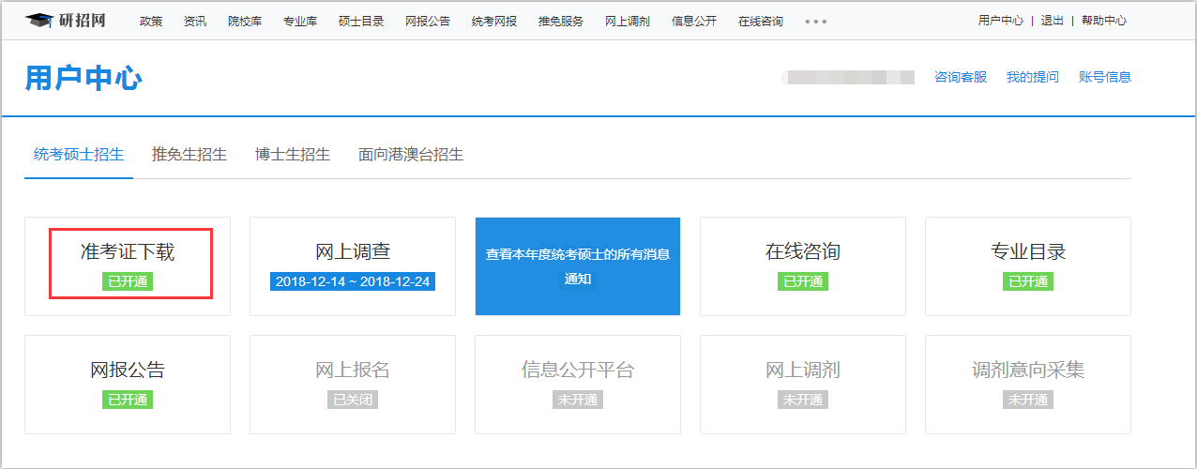Click the 已开通 badge under 网报公告 card

tap(128, 400)
